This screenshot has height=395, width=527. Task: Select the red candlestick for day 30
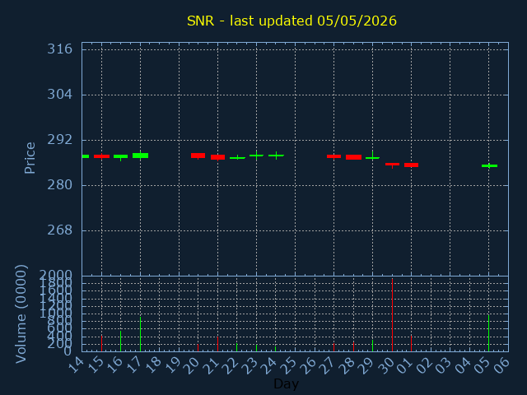point(392,165)
